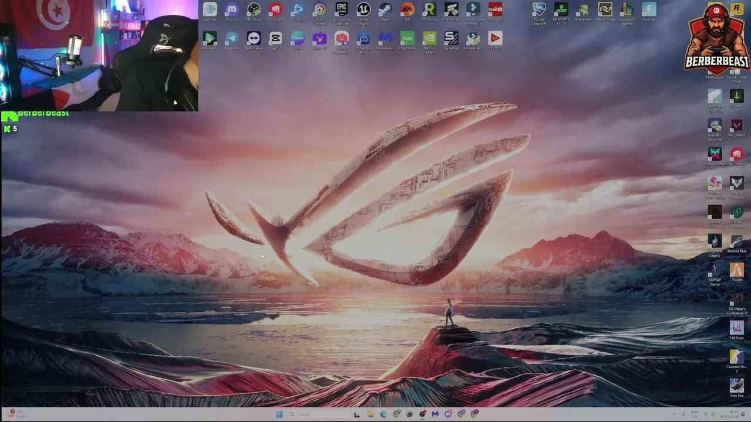The height and width of the screenshot is (422, 751).
Task: Open Telegram from the desktop
Action: pyautogui.click(x=232, y=41)
